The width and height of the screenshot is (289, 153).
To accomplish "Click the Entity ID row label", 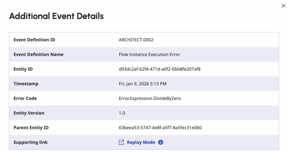I will click(x=23, y=69).
